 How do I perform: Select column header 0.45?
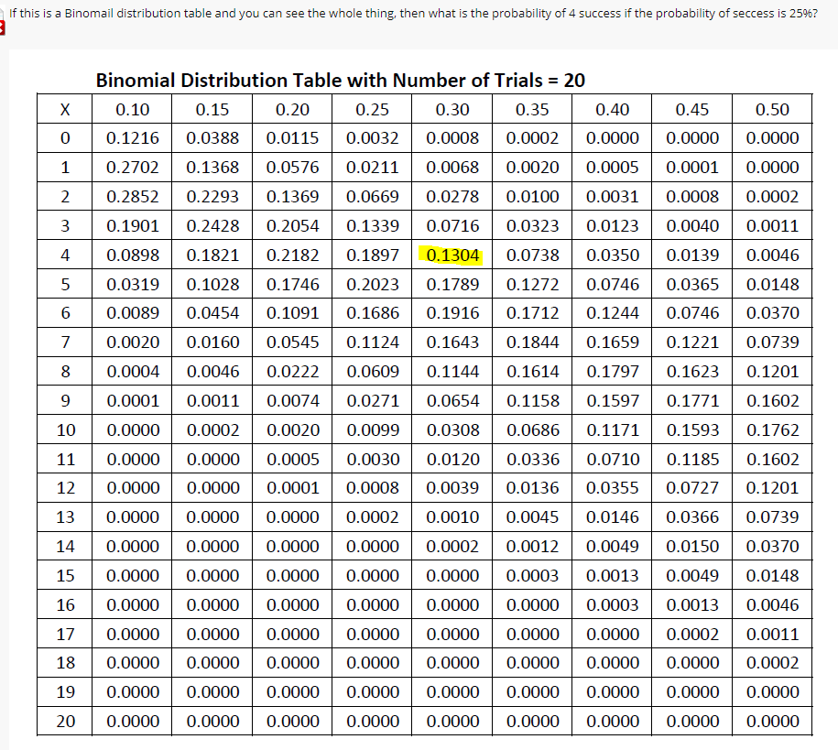[692, 109]
